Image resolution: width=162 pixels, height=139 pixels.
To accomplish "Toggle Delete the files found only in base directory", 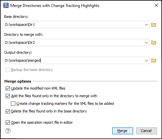I will pyautogui.click(x=8, y=111).
